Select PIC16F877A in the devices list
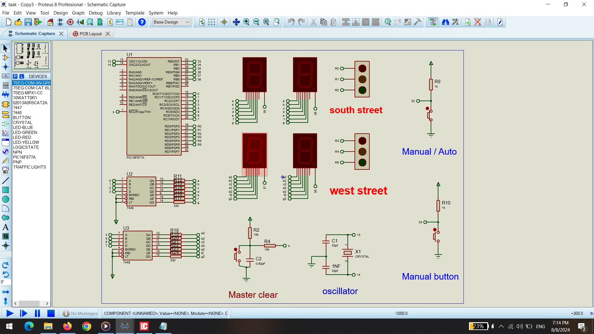The image size is (594, 334). [24, 157]
